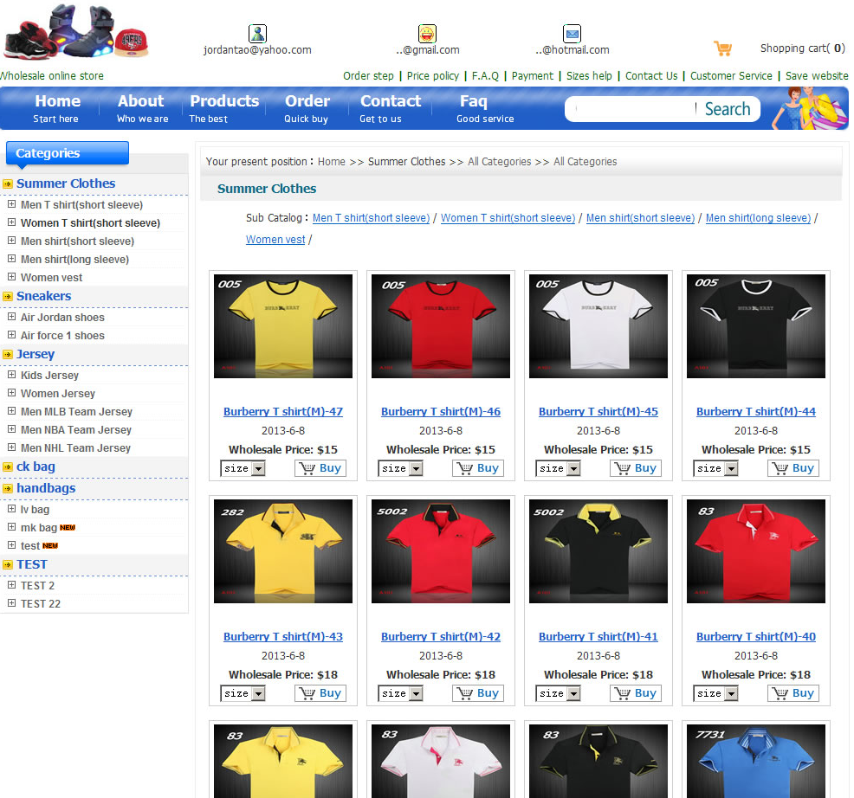Screen dimensions: 854x798
Task: Open the black polo Burberry T shirt(M)-41 thumbnail
Action: (598, 550)
